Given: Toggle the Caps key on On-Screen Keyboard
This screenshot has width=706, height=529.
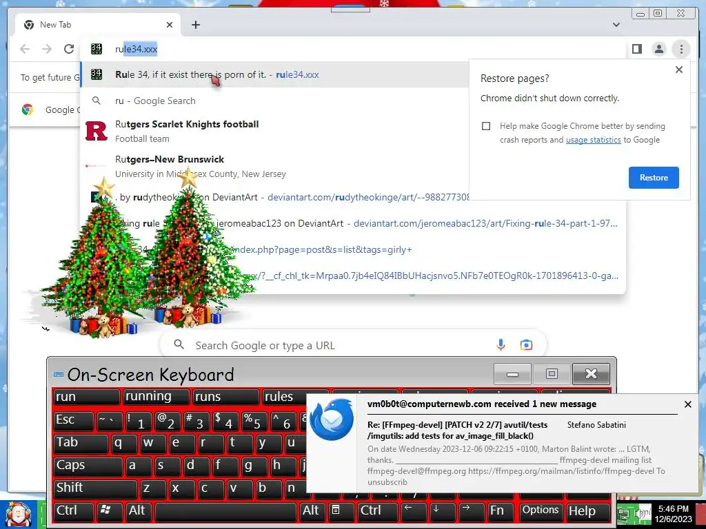Looking at the screenshot, I should pos(88,466).
